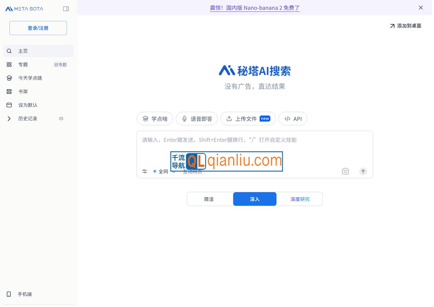Viewport: 434px width, 307px height.
Task: Open the Nano-banana 2 banner link
Action: (x=255, y=7)
